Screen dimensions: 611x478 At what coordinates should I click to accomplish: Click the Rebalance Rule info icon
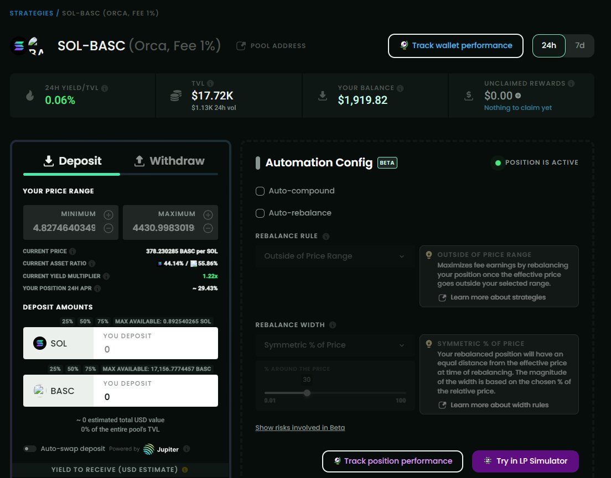point(326,237)
